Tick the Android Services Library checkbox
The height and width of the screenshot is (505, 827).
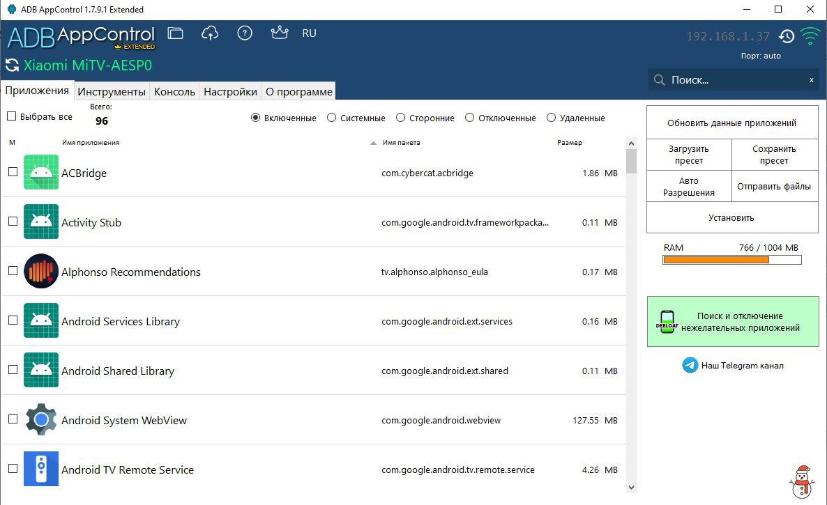(13, 320)
